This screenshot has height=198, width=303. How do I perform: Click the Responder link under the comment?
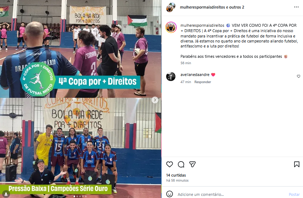coord(203,82)
